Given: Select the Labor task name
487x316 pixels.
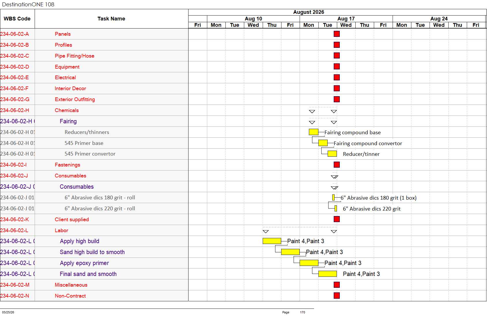Looking at the screenshot, I should coord(61,230).
